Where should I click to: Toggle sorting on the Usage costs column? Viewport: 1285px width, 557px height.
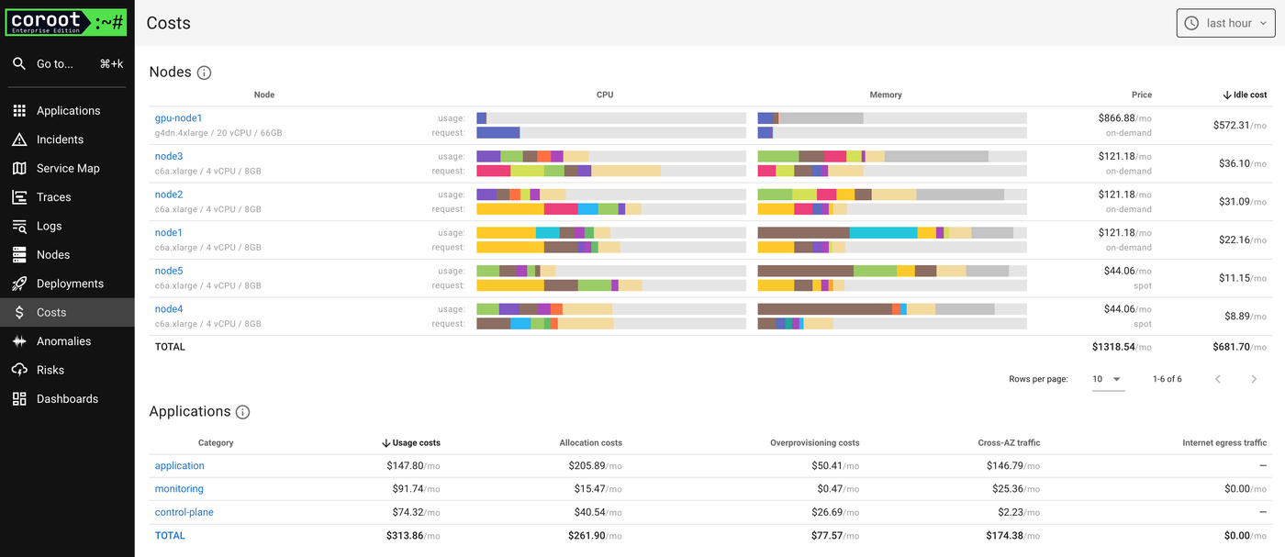(x=410, y=442)
